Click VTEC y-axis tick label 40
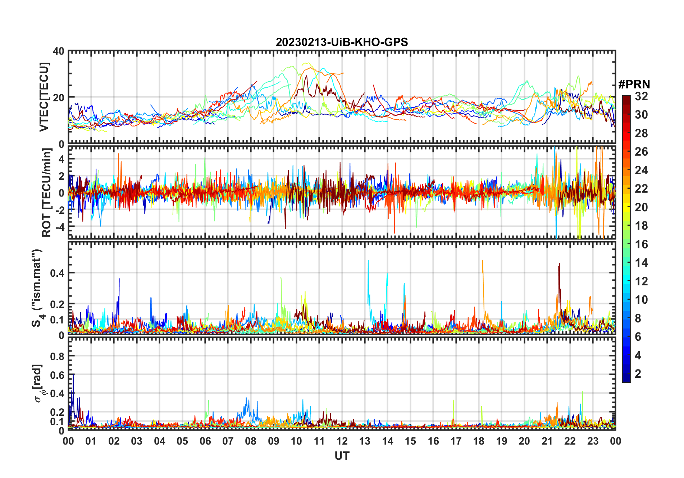 (59, 51)
